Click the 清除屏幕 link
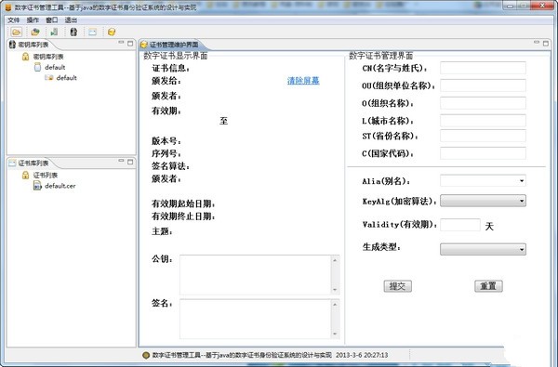 [303, 81]
